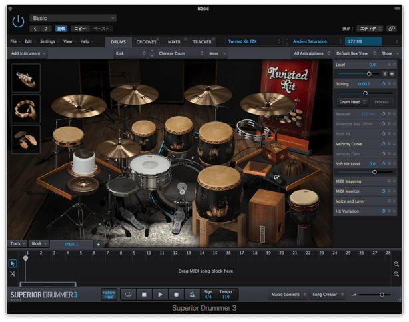Toggle Soft Hit Level power button
This screenshot has width=409, height=322.
383,164
